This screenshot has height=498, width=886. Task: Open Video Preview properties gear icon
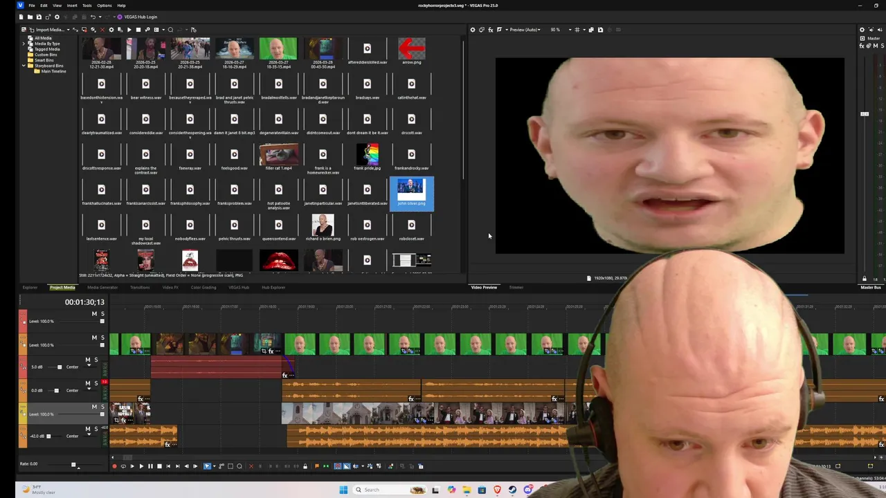point(473,30)
